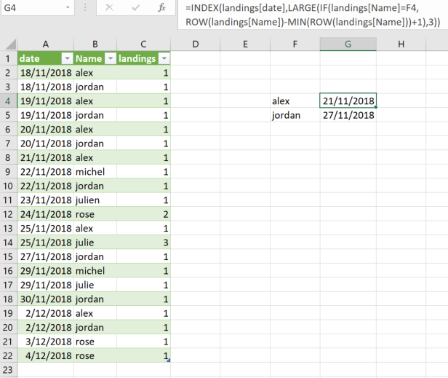The width and height of the screenshot is (448, 378).
Task: Select alex name in row 13
Action: click(x=95, y=229)
